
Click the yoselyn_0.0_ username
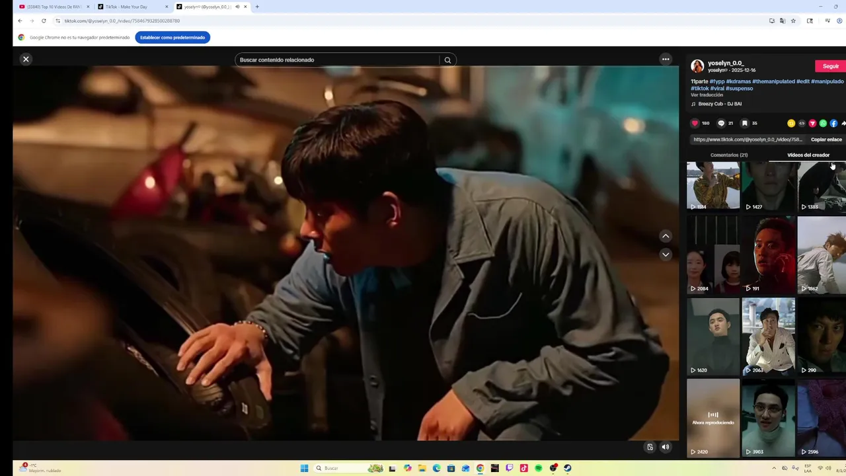[725, 63]
